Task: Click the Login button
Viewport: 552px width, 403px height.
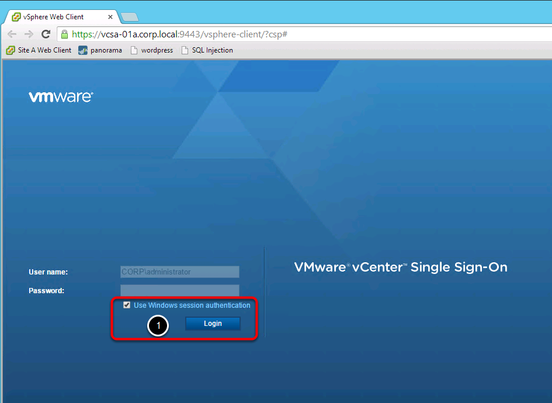Action: point(213,324)
